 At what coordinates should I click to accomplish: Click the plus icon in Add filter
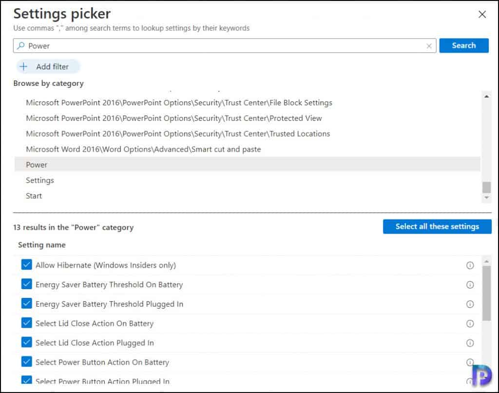23,67
